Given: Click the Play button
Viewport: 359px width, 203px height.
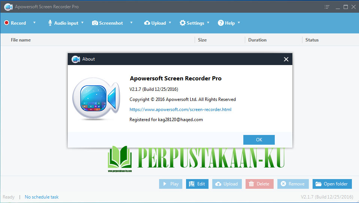Looking at the screenshot, I should [171, 184].
